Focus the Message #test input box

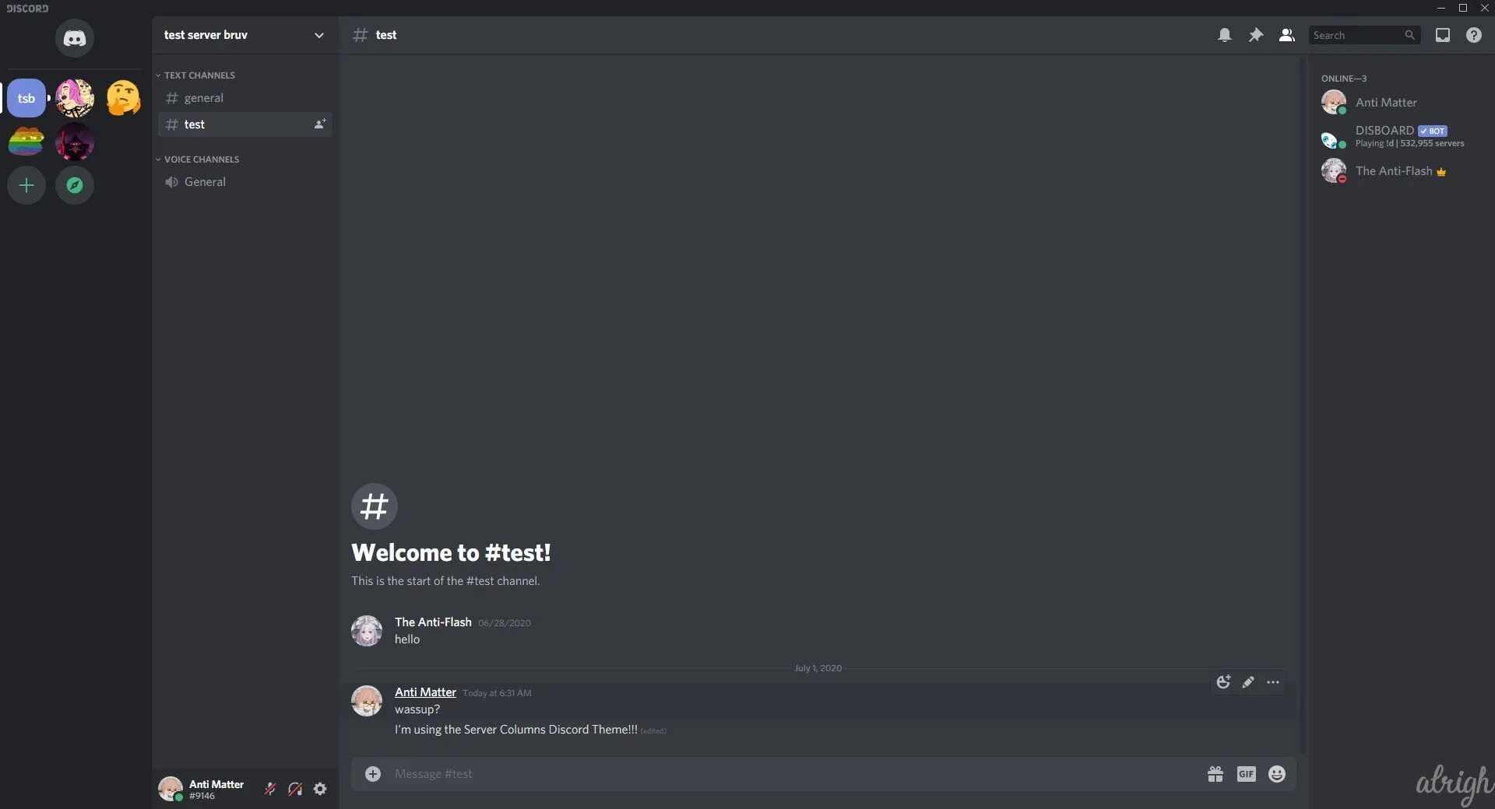click(794, 774)
